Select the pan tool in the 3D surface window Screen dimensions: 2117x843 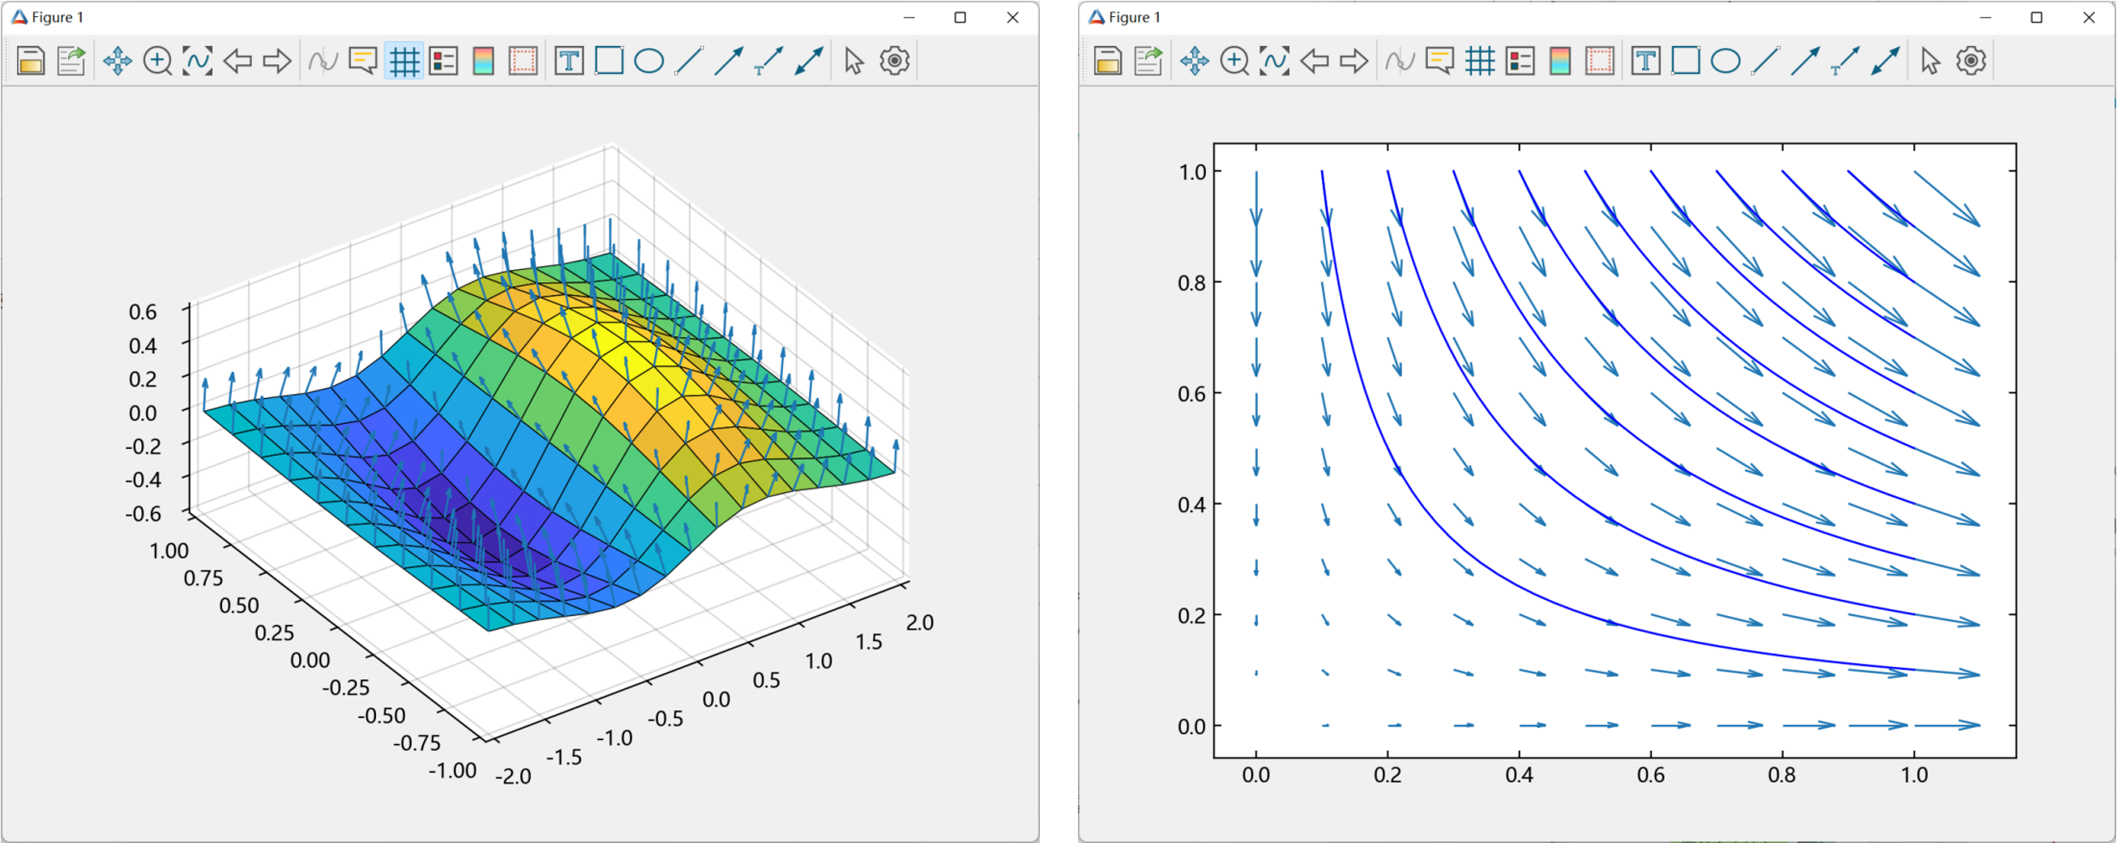[x=118, y=61]
